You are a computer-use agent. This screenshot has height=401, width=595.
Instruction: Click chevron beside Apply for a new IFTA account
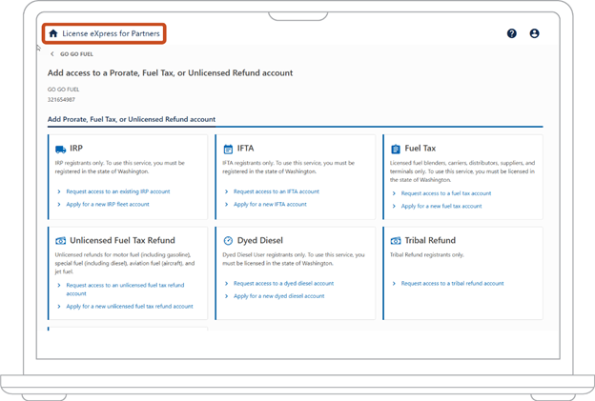(x=226, y=204)
